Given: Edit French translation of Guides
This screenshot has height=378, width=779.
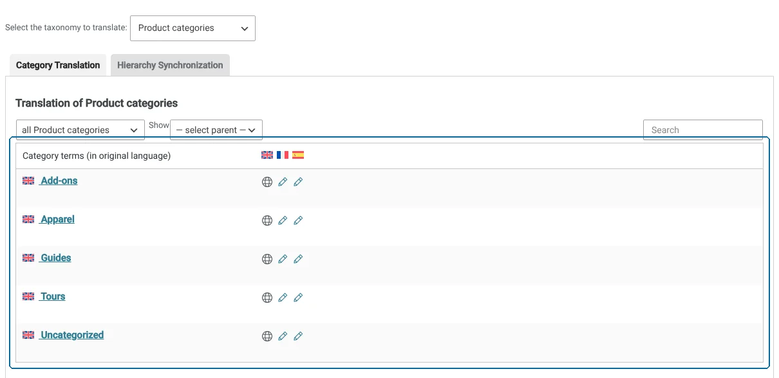Looking at the screenshot, I should pos(283,259).
